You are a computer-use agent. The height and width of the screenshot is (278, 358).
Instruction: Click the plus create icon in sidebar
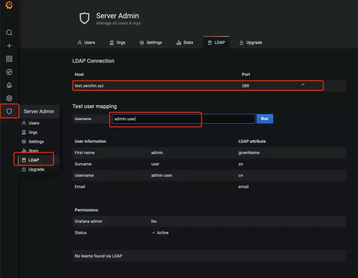tap(9, 46)
